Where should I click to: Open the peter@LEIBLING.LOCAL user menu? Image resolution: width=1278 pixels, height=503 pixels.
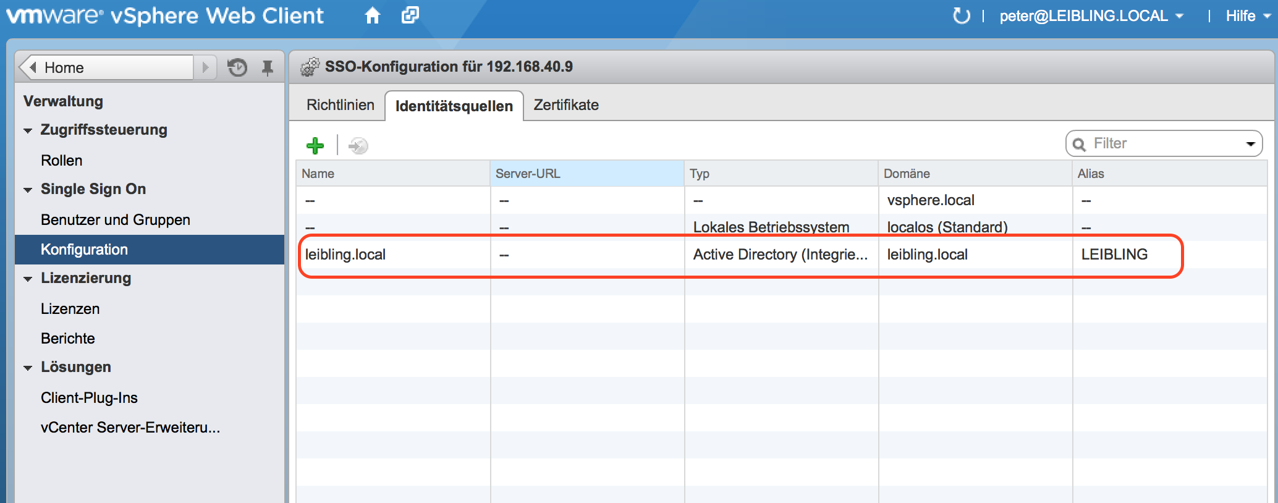[1091, 16]
